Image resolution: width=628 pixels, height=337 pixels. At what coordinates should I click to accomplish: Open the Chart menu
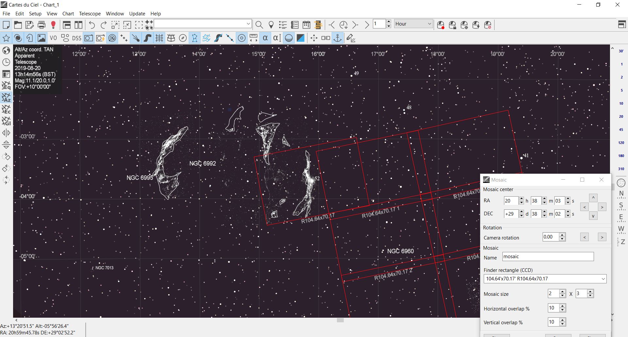click(68, 13)
